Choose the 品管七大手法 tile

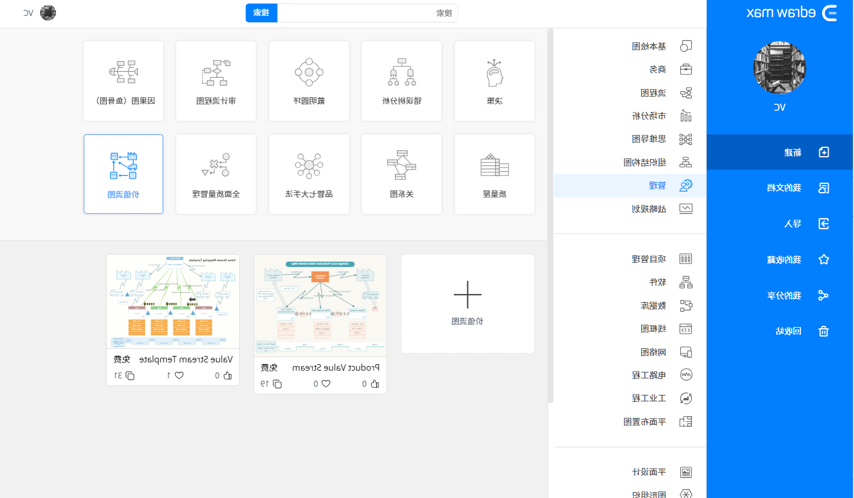click(x=309, y=174)
